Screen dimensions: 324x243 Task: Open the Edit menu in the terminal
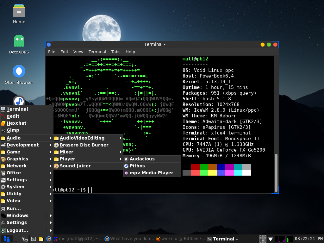(x=64, y=52)
